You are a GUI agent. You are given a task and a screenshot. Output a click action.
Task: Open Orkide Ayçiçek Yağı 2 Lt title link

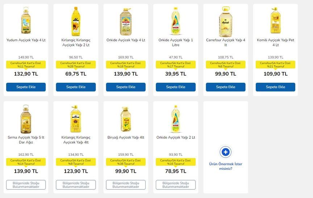176,137
